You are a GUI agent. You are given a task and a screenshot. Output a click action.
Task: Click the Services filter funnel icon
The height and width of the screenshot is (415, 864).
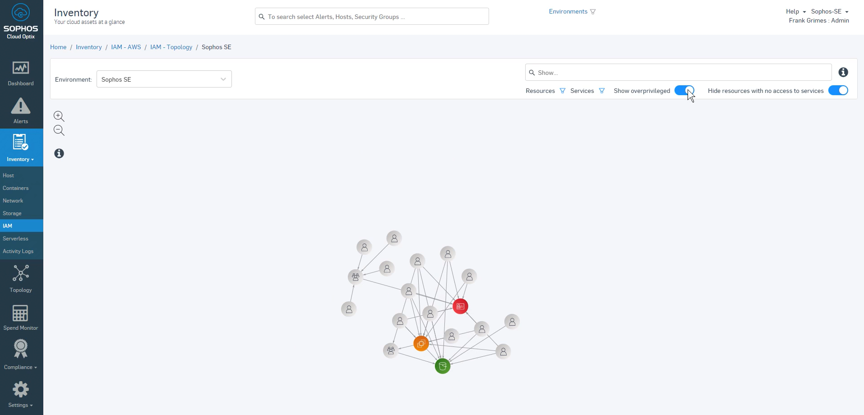tap(601, 91)
